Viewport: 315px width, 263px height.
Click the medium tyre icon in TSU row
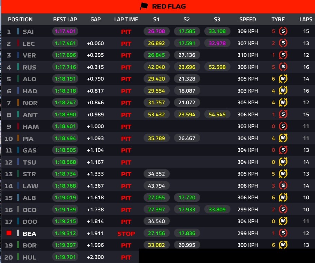coord(283,162)
